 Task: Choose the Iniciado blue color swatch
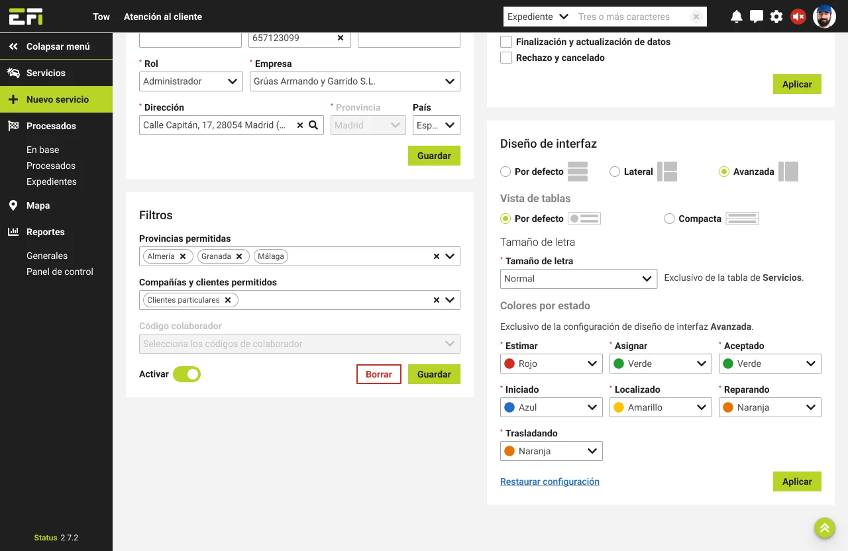(x=509, y=407)
